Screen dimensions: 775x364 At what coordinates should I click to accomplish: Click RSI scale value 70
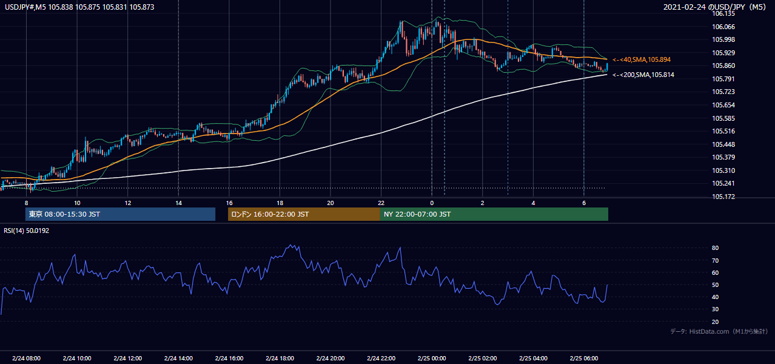pos(716,260)
